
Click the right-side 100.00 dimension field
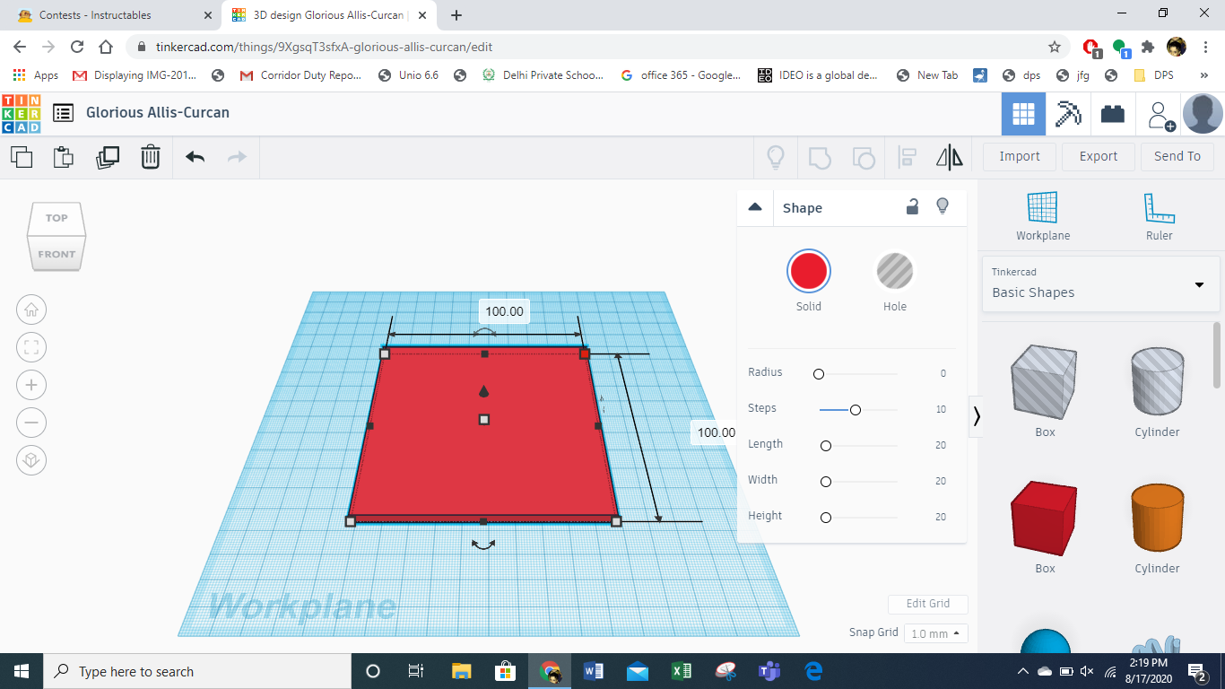pos(715,432)
